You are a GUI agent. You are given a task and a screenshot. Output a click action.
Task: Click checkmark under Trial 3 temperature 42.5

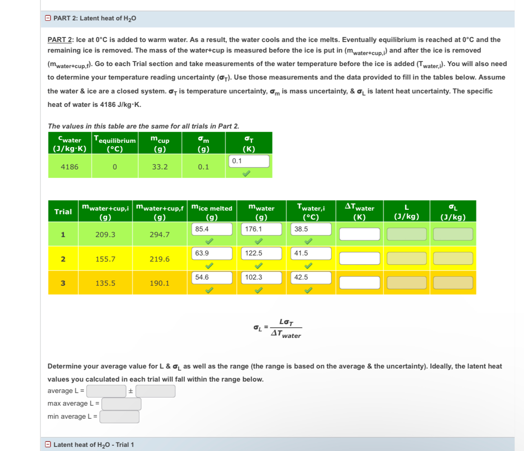click(x=309, y=290)
